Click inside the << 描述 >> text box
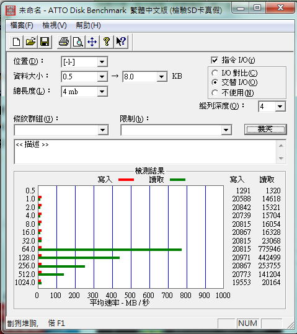Screen dimensions: 297x334 click(146, 152)
